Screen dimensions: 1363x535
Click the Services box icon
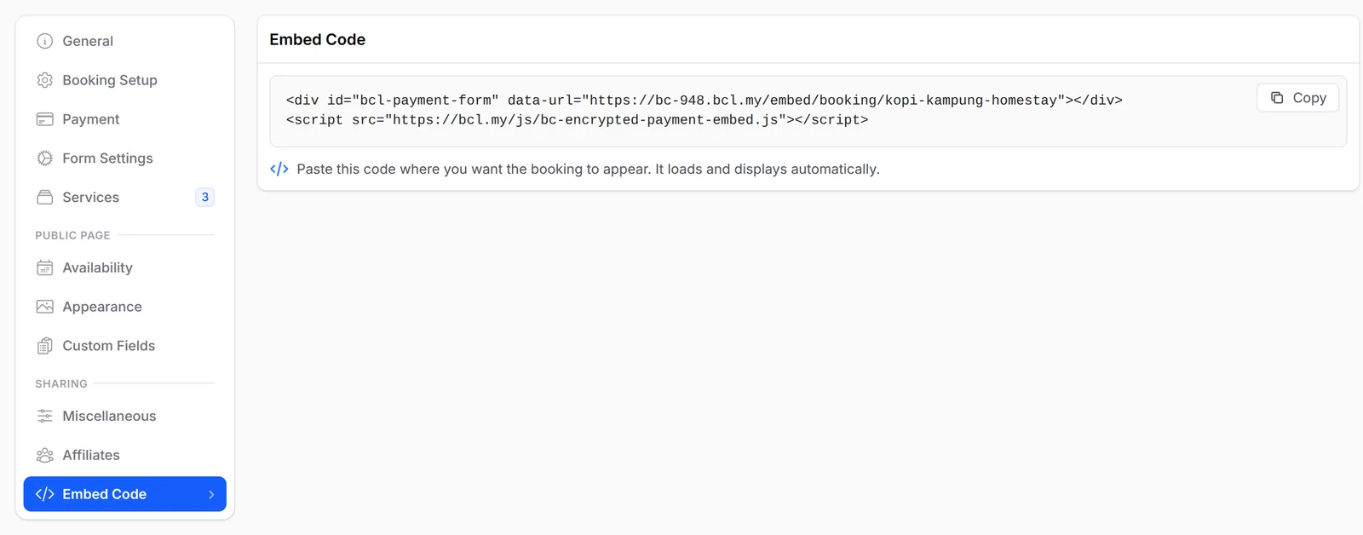tap(45, 198)
